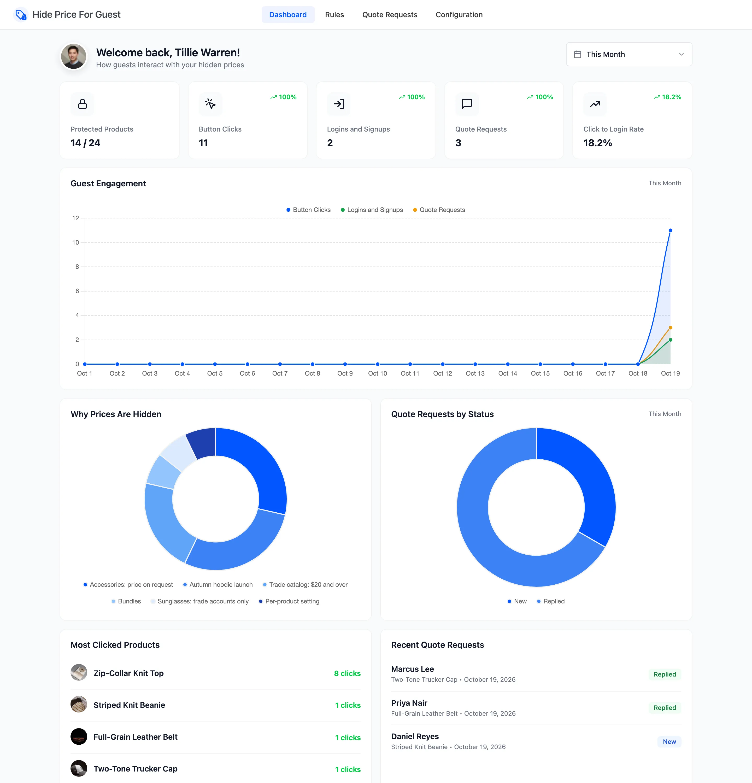Open Priya Nair's quote request
The image size is (752, 783).
536,708
